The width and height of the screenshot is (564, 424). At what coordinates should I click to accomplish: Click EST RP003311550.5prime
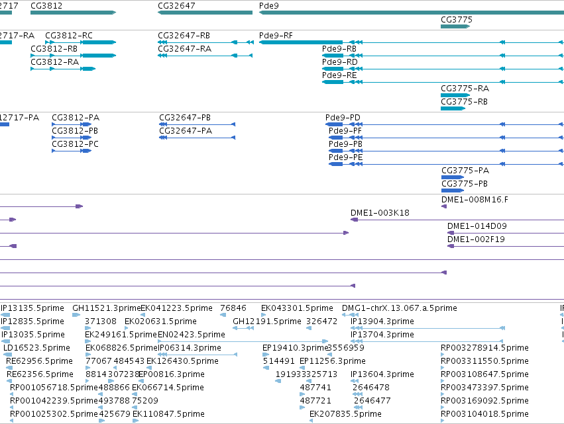(484, 361)
